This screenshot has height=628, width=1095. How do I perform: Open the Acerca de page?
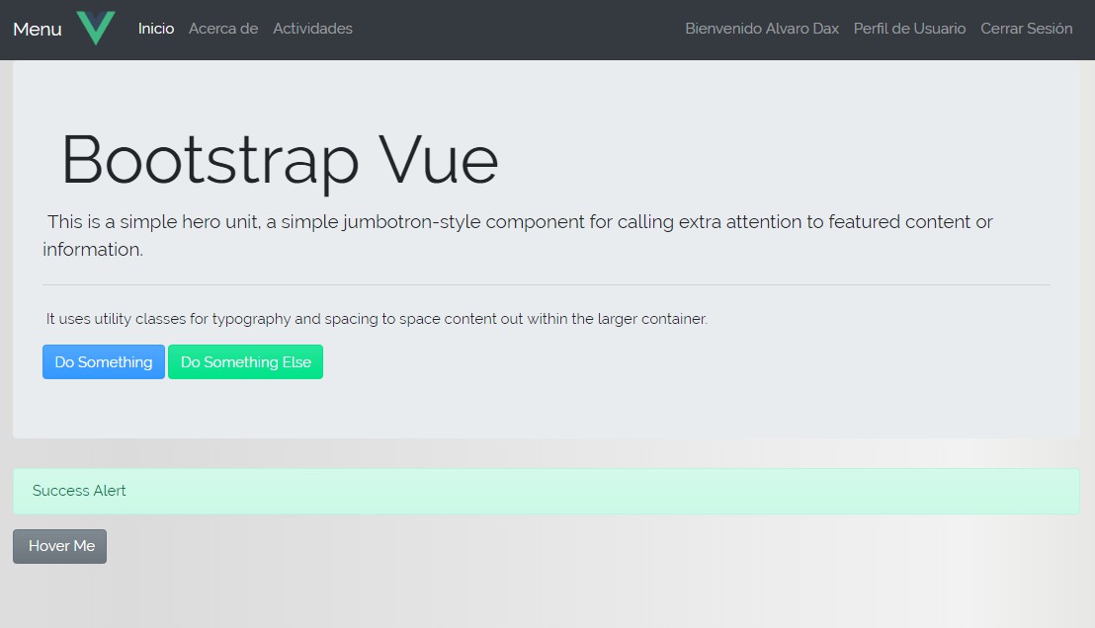(x=223, y=29)
